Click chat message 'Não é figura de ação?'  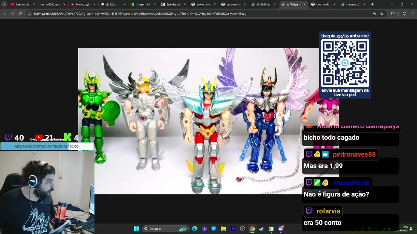point(336,194)
